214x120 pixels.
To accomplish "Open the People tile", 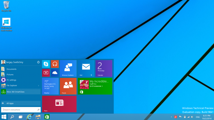I will (68, 86).
